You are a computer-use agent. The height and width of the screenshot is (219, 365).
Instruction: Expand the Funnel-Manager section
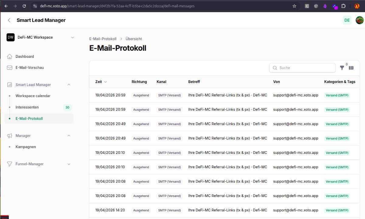(x=69, y=164)
